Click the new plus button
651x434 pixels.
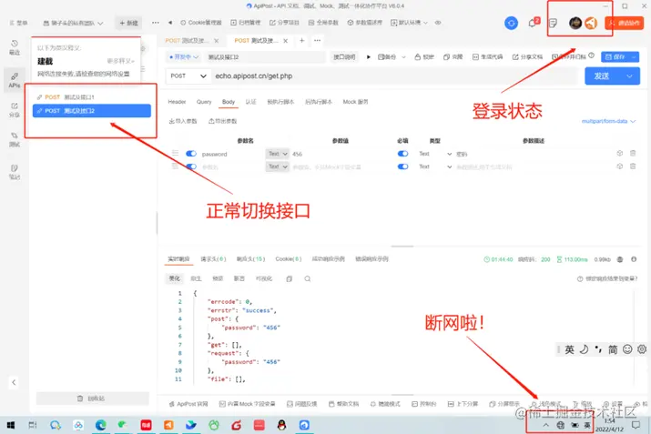[128, 23]
